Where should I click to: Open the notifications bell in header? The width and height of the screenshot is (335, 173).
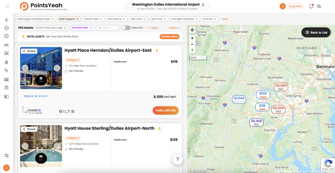coord(311,6)
